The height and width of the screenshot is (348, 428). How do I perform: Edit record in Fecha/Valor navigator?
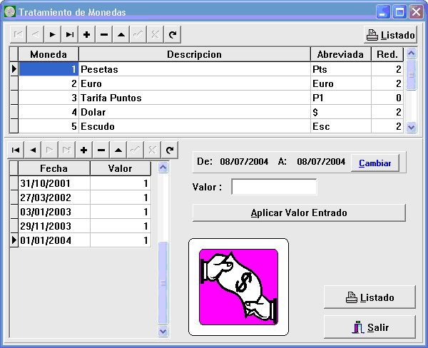118,150
